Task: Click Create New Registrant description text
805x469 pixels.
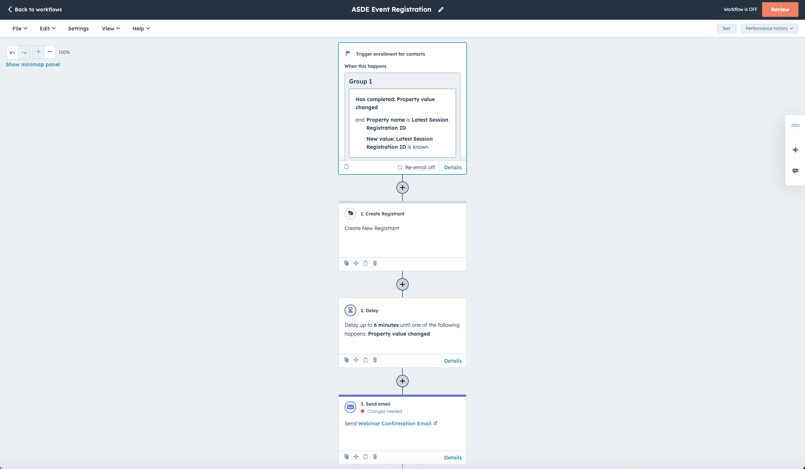Action: pos(372,228)
